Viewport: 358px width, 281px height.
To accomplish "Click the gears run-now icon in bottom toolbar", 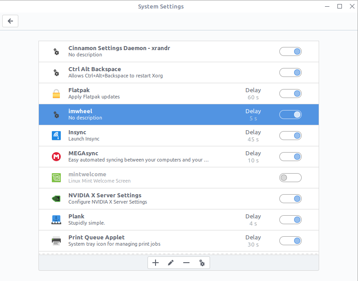I will pos(202,263).
